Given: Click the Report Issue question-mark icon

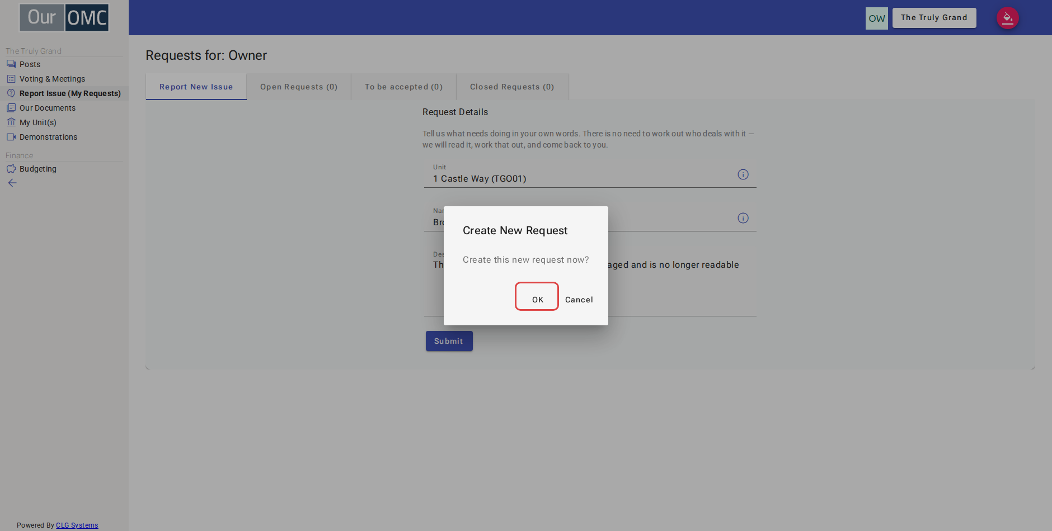Looking at the screenshot, I should (x=11, y=93).
